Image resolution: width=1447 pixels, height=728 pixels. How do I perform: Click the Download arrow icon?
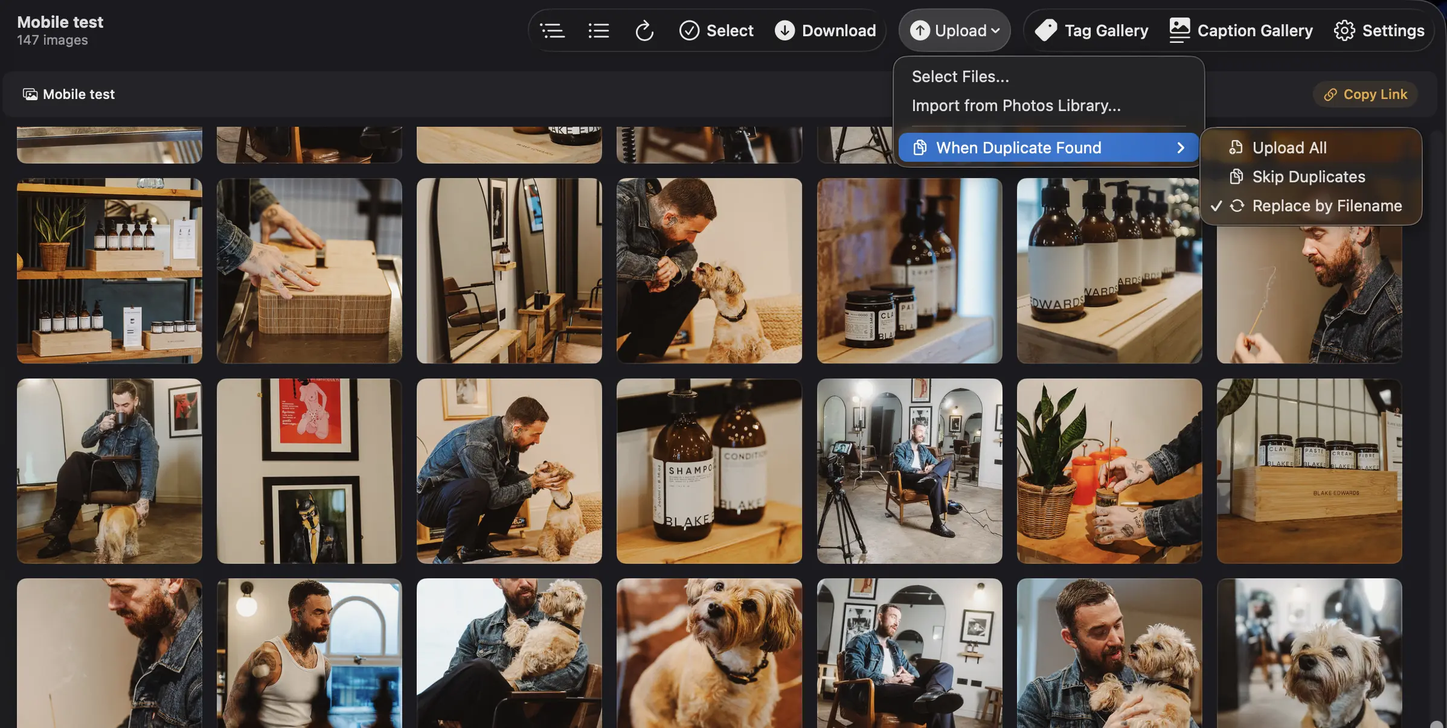784,31
